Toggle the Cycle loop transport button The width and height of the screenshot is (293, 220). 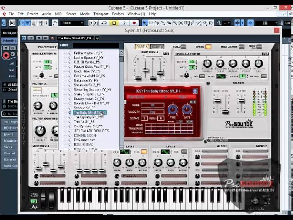[104, 22]
